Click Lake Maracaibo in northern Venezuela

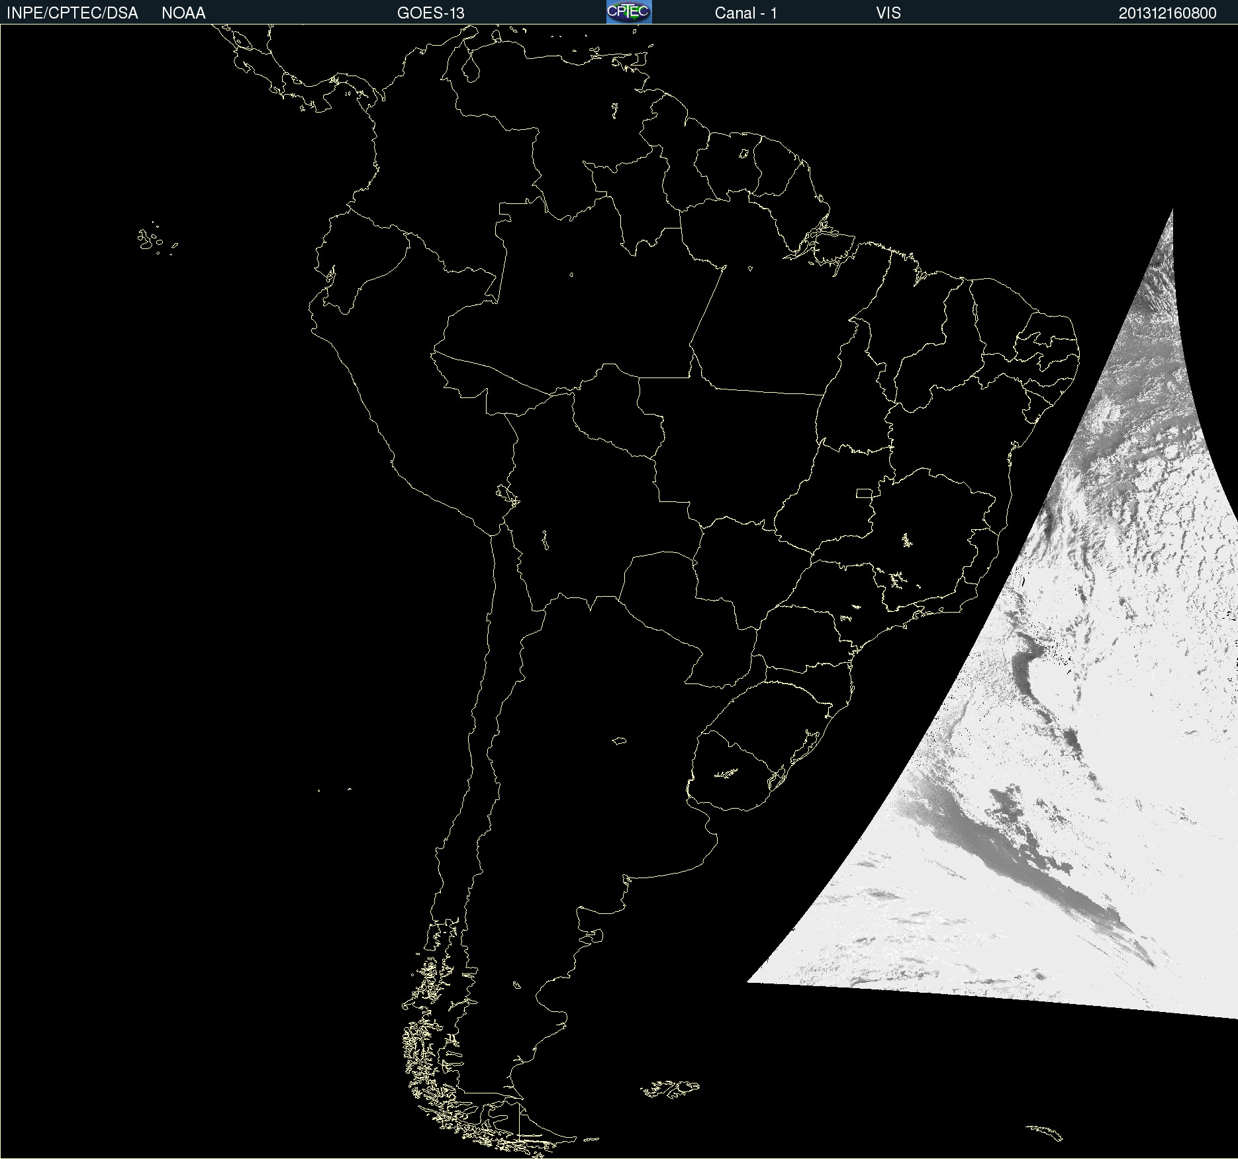pyautogui.click(x=471, y=68)
